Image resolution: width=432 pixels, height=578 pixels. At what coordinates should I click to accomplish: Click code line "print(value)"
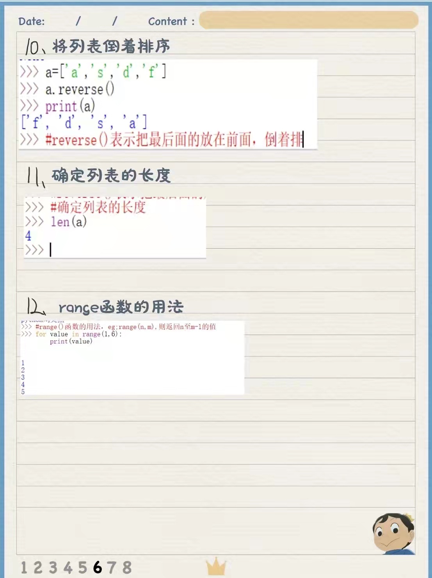(x=71, y=341)
